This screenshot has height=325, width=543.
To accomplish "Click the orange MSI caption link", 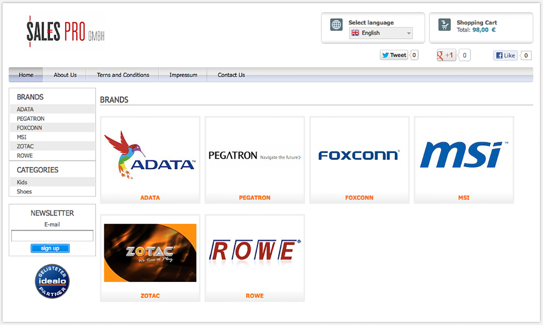I will (464, 198).
